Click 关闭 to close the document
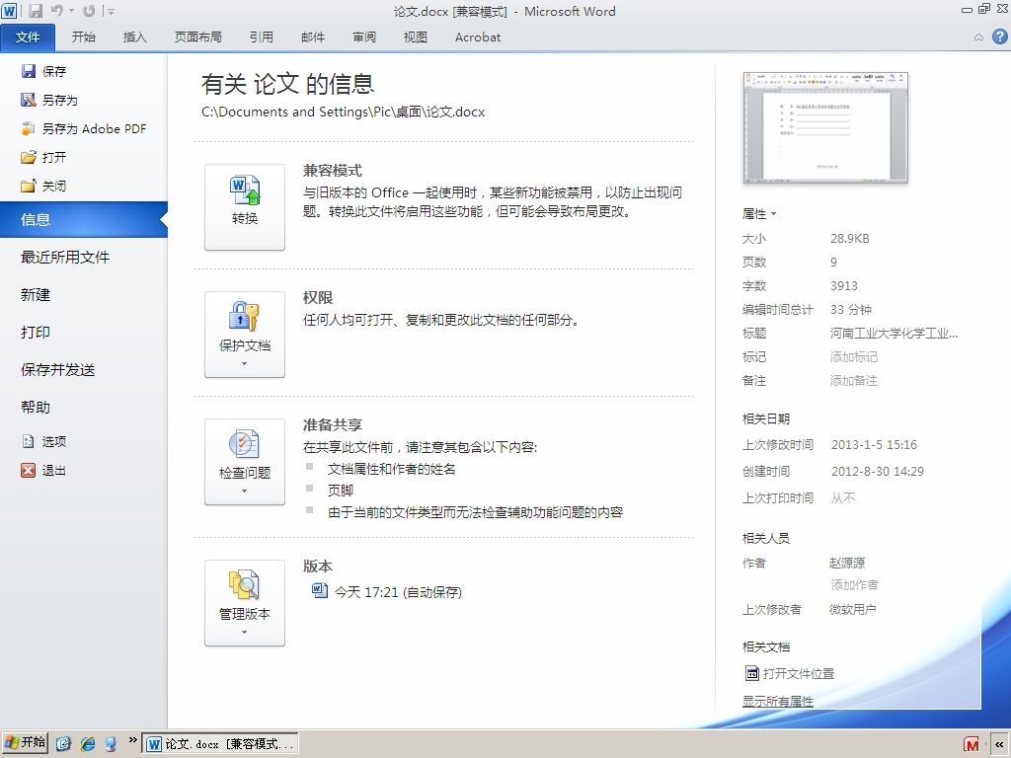The height and width of the screenshot is (758, 1011). [x=43, y=187]
